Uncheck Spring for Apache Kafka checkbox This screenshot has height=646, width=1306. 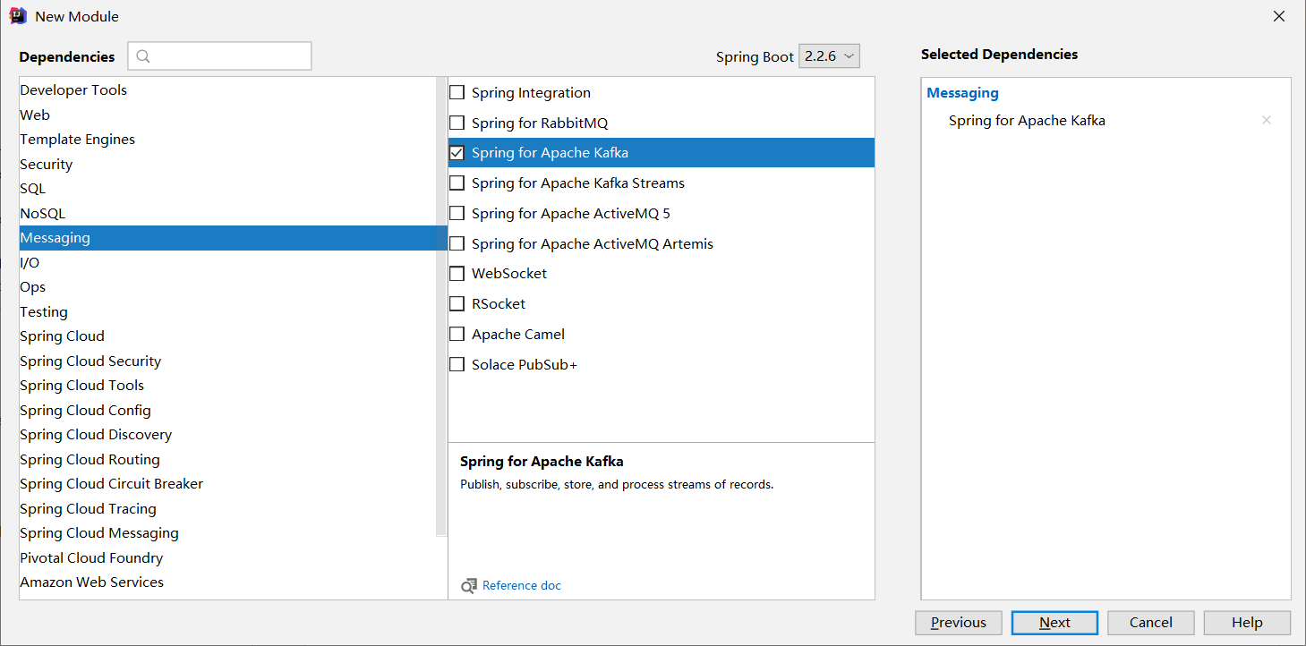point(457,153)
